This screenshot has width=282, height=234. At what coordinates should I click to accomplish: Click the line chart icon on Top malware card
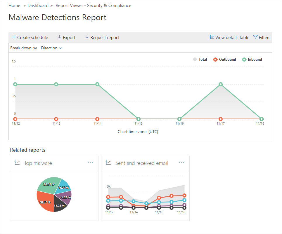point(18,162)
